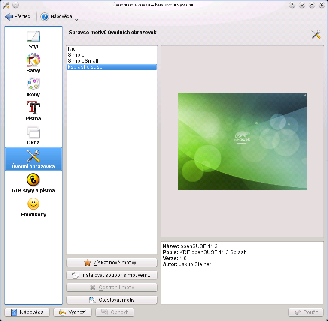Select the SimpleSmall theme entry
This screenshot has width=328, height=321.
click(112, 61)
